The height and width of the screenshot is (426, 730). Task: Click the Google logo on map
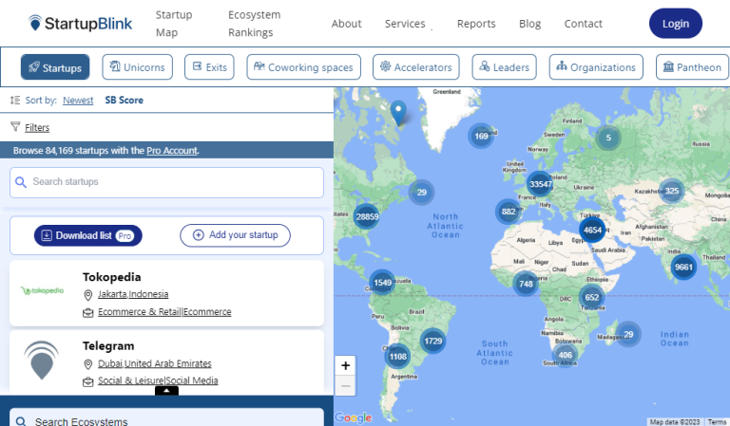354,417
